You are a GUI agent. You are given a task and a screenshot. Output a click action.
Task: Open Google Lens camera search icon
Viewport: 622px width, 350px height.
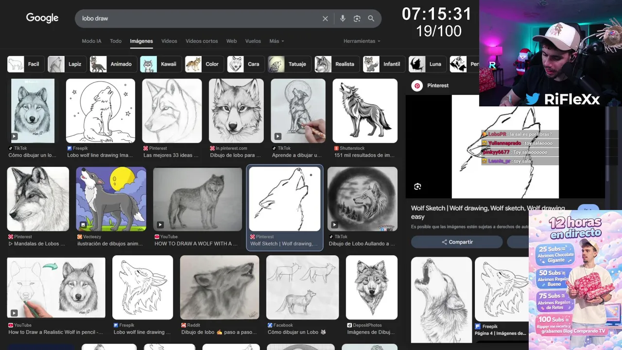(x=357, y=18)
